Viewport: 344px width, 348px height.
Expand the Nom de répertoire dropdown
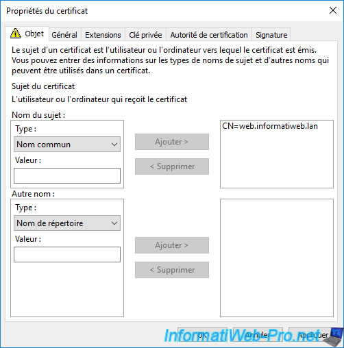point(67,223)
